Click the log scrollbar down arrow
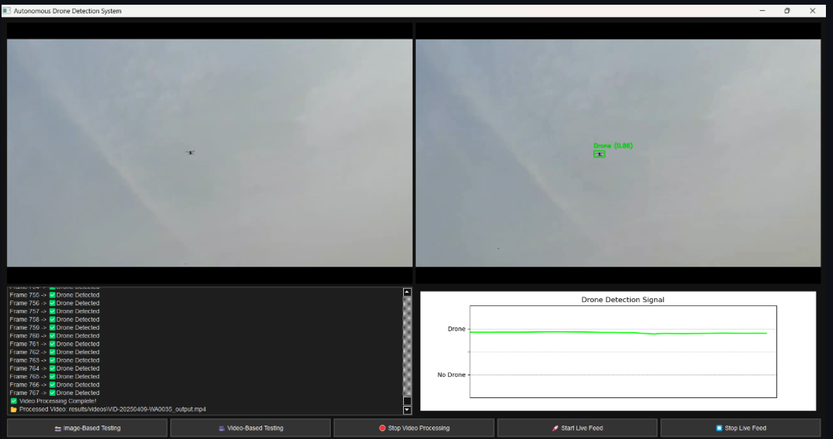Image resolution: width=833 pixels, height=439 pixels. tap(407, 410)
